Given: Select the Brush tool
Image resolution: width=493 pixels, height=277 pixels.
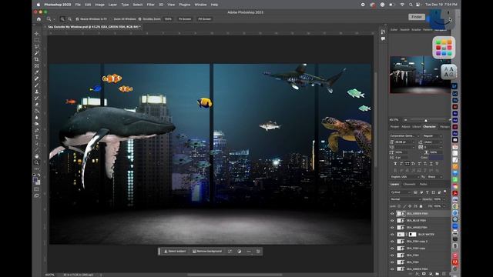Looking at the screenshot, I should [36, 85].
